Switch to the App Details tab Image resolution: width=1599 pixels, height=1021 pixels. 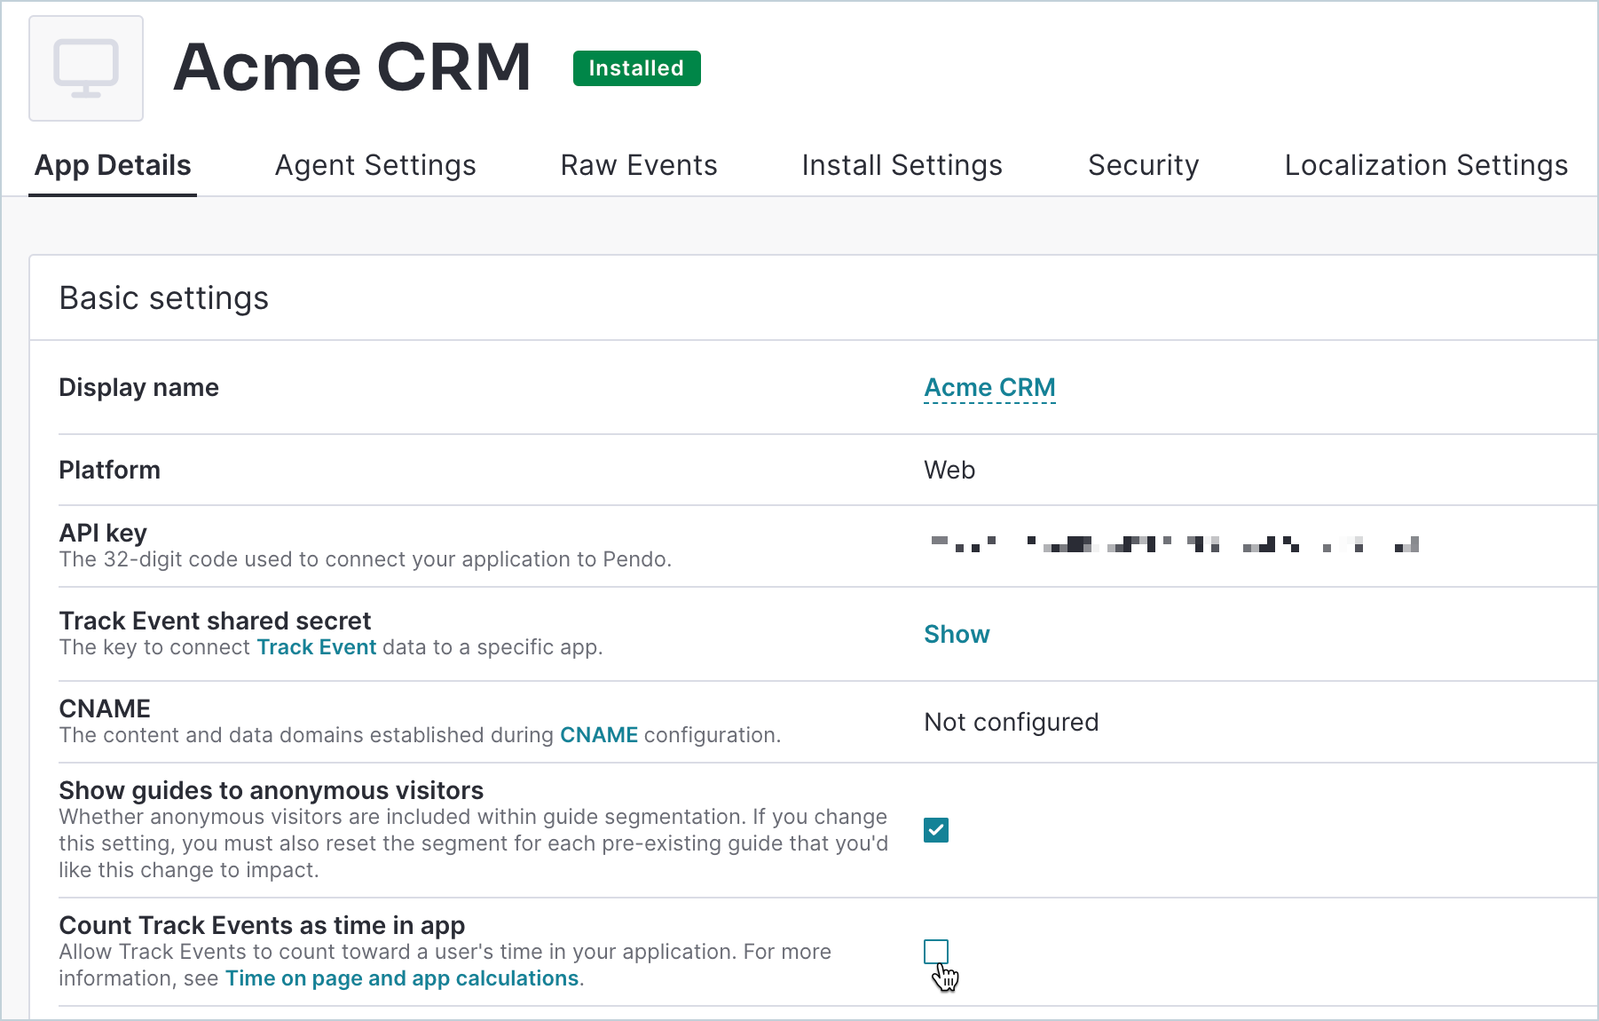113,166
